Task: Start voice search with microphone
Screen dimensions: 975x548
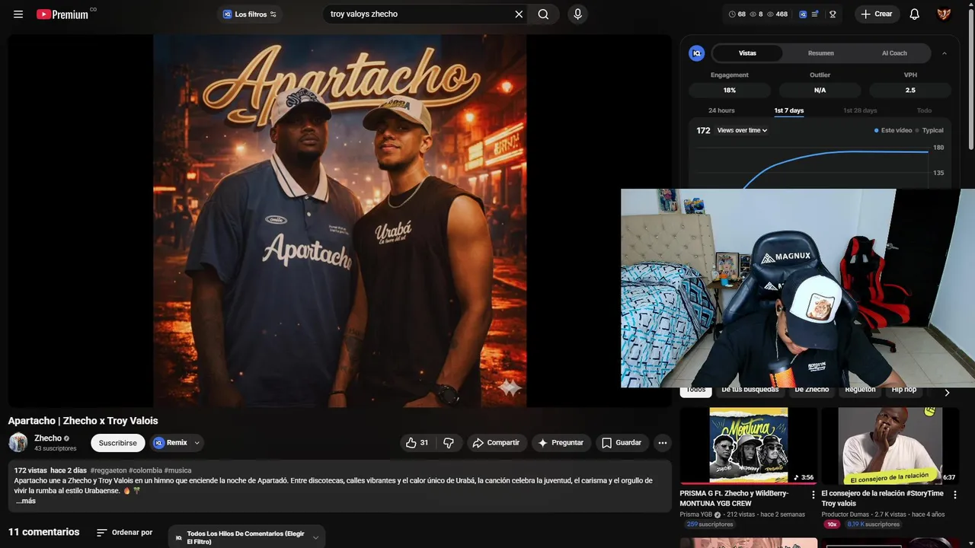Action: (577, 14)
